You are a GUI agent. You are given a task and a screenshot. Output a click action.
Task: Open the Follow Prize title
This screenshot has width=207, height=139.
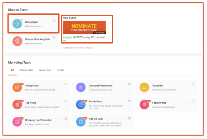point(159,103)
